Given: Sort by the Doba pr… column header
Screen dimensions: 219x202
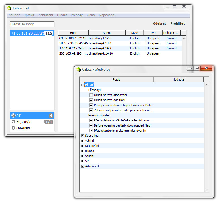Looking at the screenshot, I should point(171,33).
